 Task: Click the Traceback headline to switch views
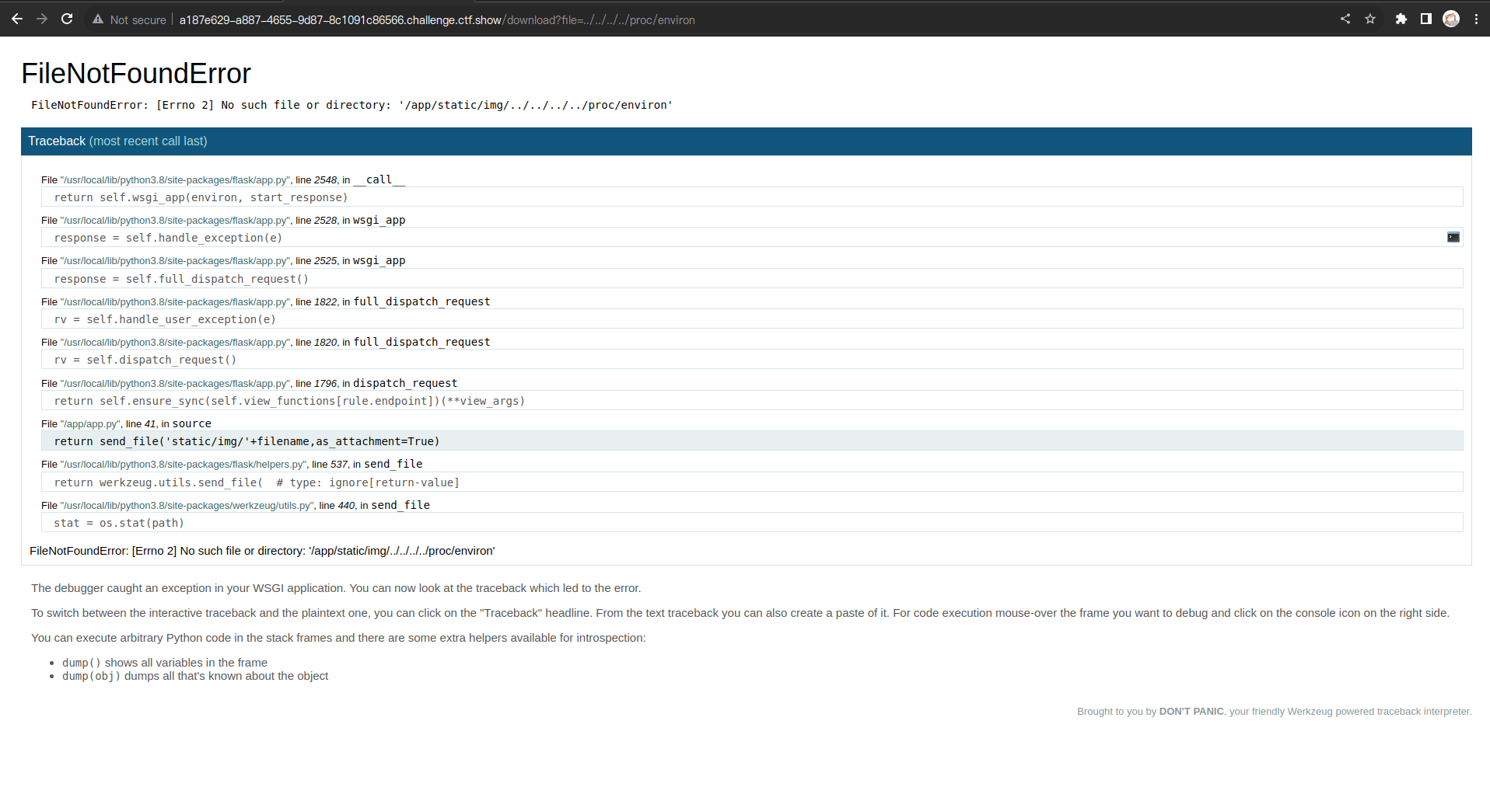click(117, 141)
